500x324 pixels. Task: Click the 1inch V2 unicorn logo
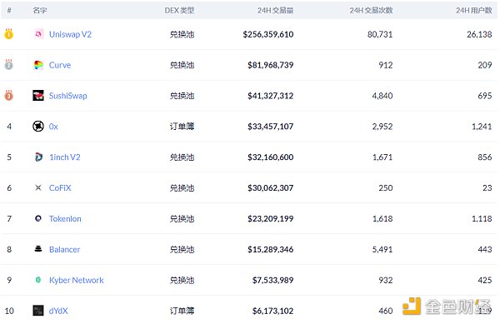[x=38, y=157]
